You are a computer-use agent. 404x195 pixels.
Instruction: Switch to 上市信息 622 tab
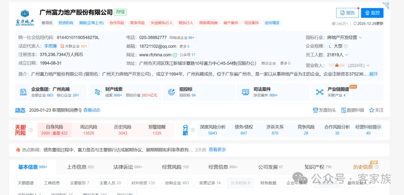click(80, 167)
